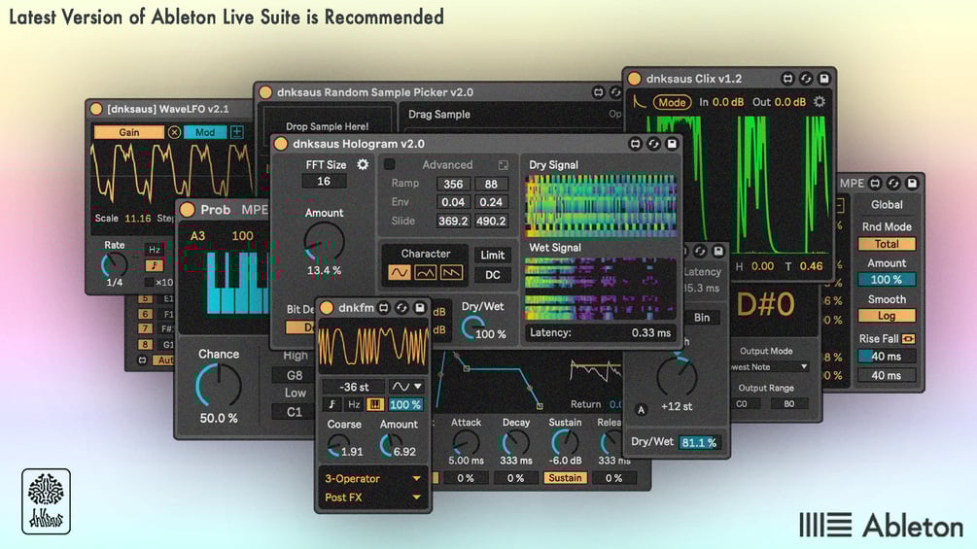Click the Bin button

click(x=702, y=318)
